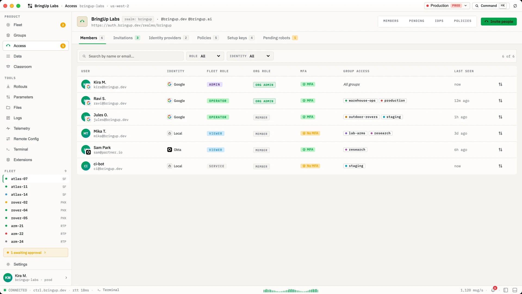Click the Invite people button

(x=499, y=22)
